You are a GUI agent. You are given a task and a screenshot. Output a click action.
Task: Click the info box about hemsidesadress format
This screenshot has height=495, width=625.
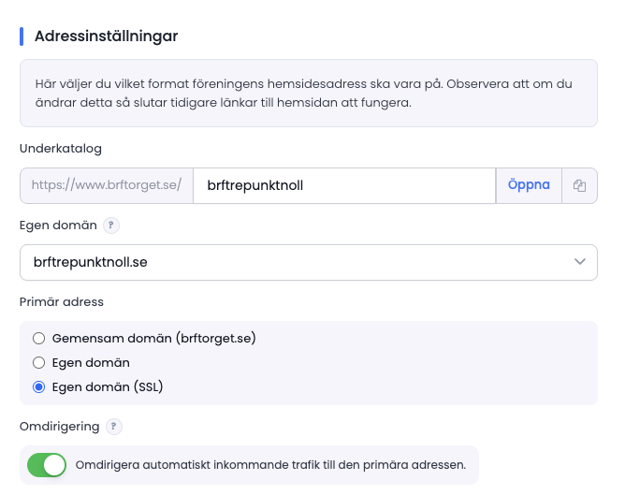[309, 94]
